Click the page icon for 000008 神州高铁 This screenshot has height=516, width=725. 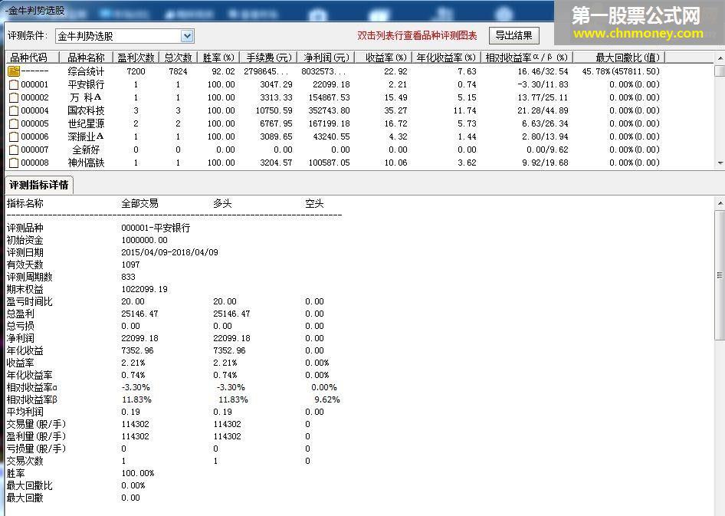[x=14, y=163]
